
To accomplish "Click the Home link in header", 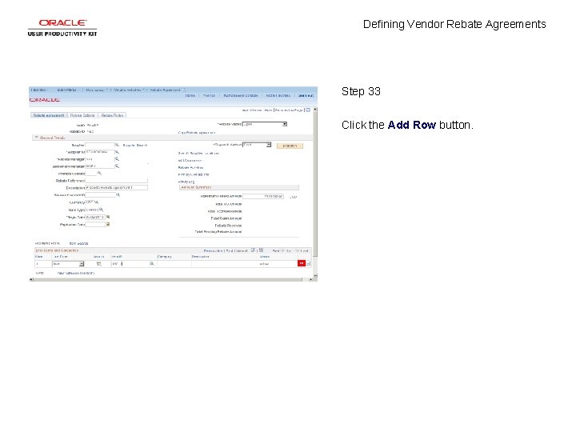I will 190,95.
